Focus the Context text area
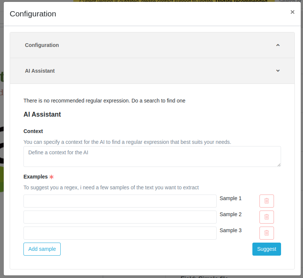 152,157
